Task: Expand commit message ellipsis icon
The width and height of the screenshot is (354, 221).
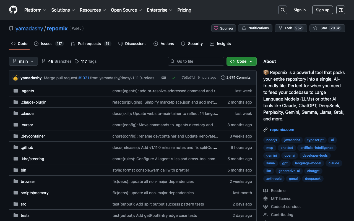Action: pos(164,78)
